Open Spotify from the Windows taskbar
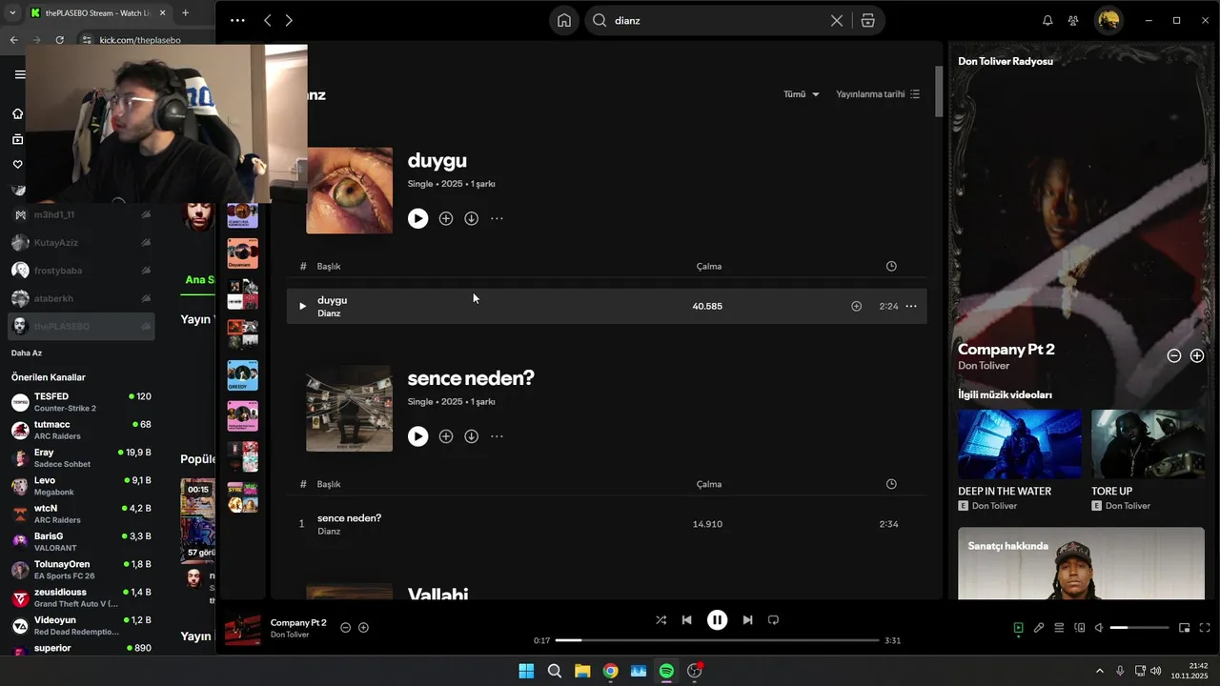The image size is (1220, 686). pyautogui.click(x=666, y=671)
